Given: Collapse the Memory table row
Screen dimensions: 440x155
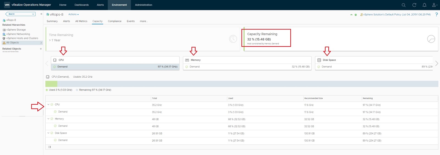Looking at the screenshot, I should pyautogui.click(x=48, y=119).
